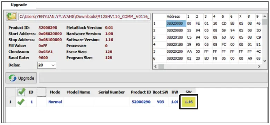Click Stop Address value 0x08100000
270x125 pixels.
pos(50,40)
